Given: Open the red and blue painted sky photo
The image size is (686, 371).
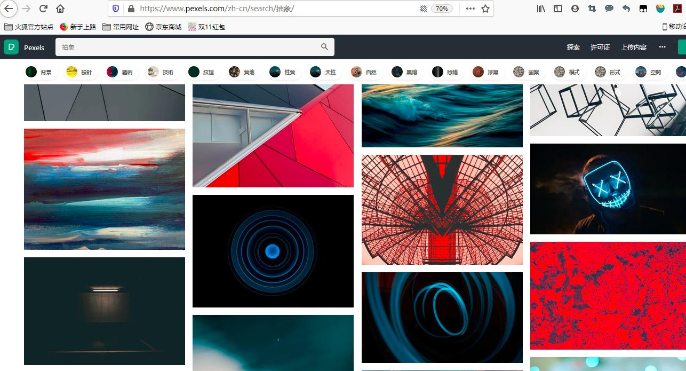Looking at the screenshot, I should coord(105,189).
